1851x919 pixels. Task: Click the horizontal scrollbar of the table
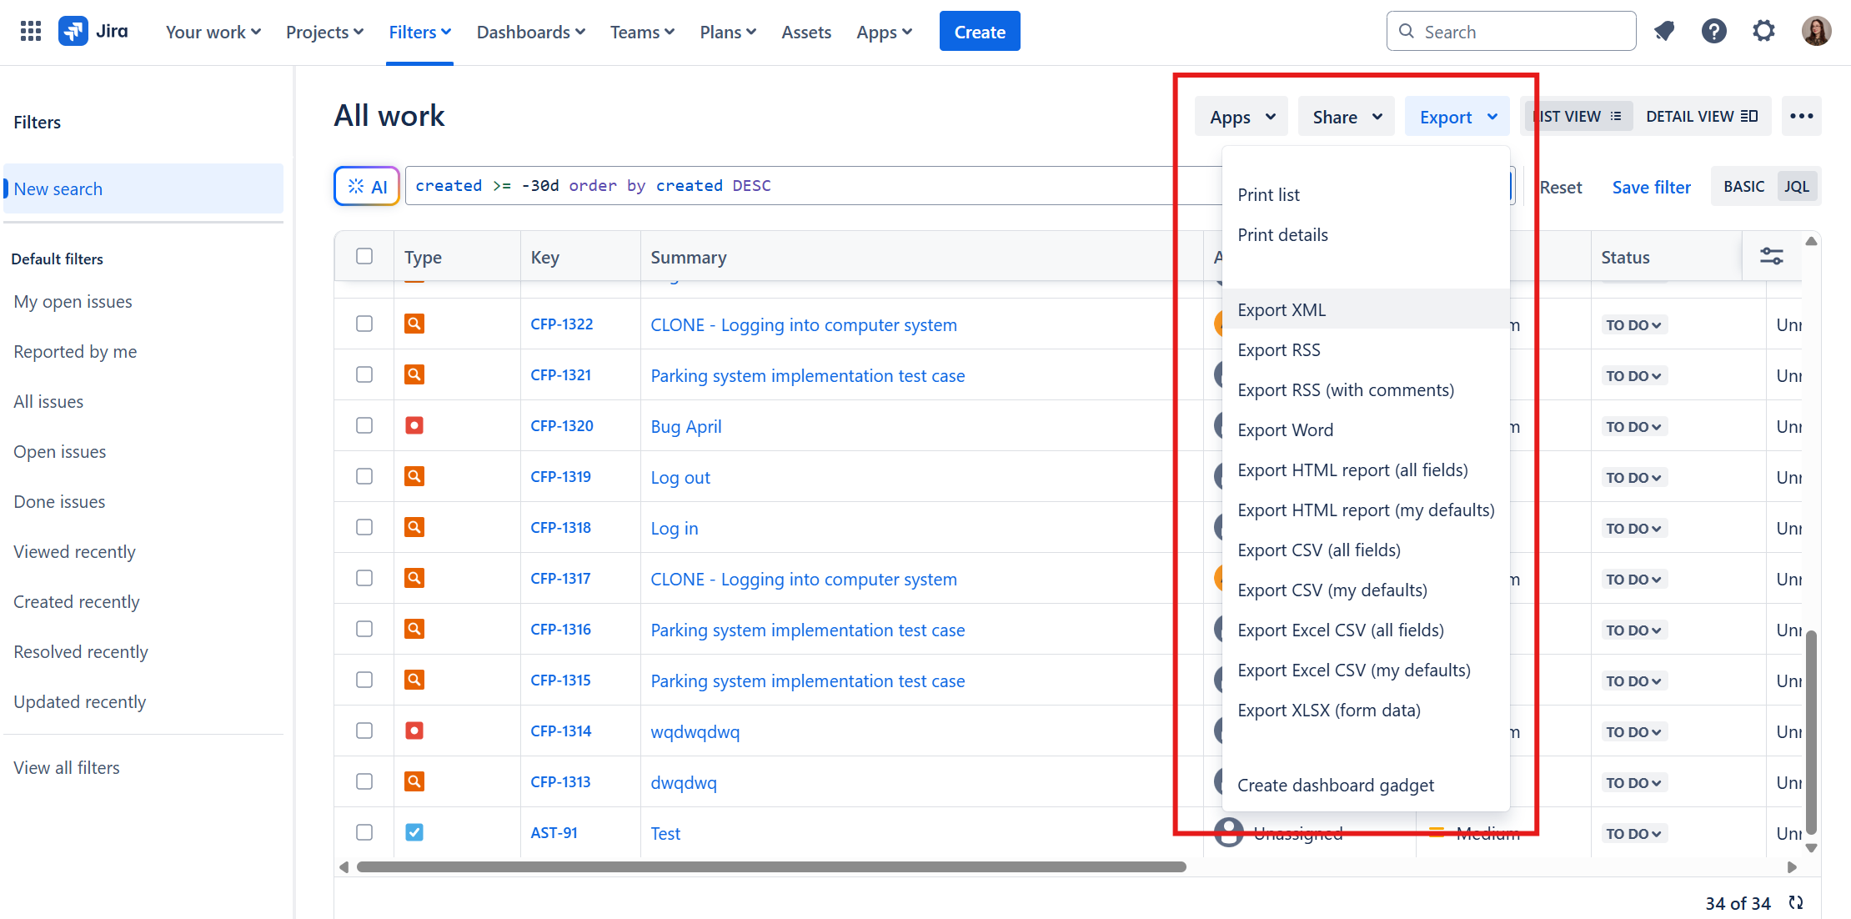click(770, 866)
